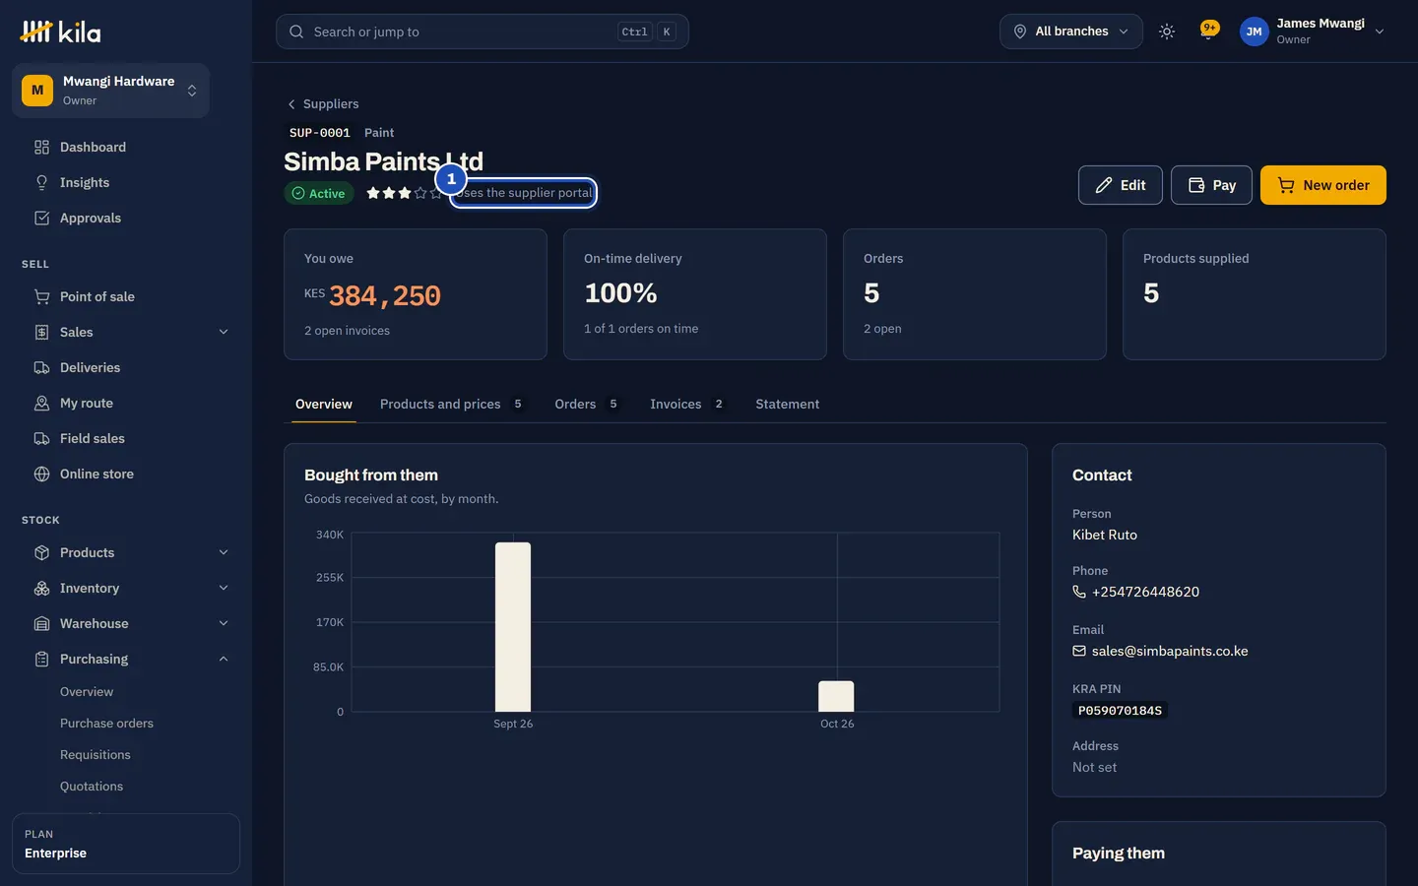Open Approvals in the sidebar

[91, 218]
